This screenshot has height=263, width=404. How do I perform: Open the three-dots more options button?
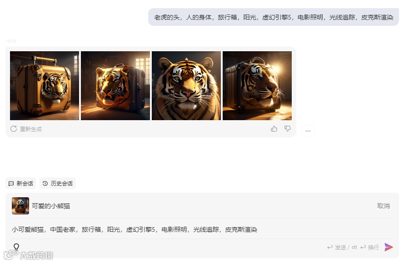[x=308, y=131]
